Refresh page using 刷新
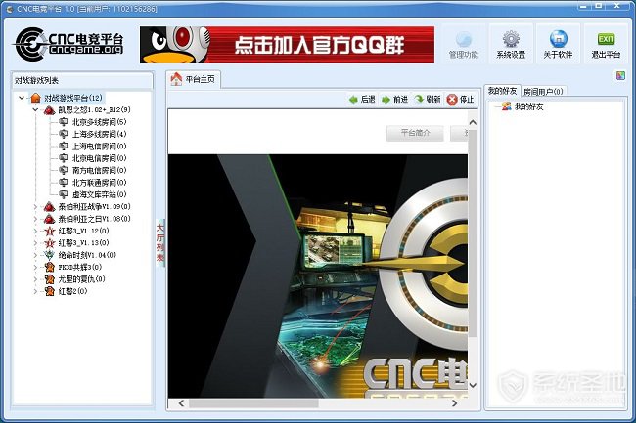 tap(428, 100)
